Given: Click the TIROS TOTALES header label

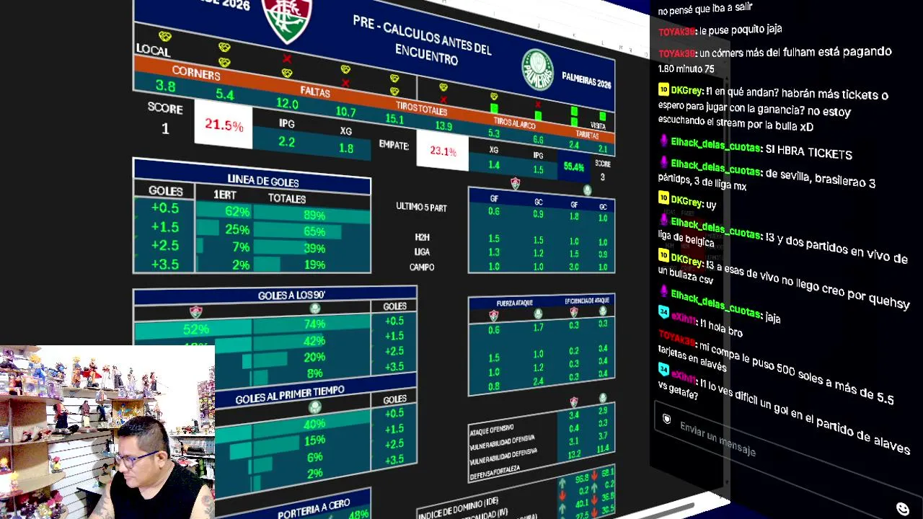Looking at the screenshot, I should point(422,110).
